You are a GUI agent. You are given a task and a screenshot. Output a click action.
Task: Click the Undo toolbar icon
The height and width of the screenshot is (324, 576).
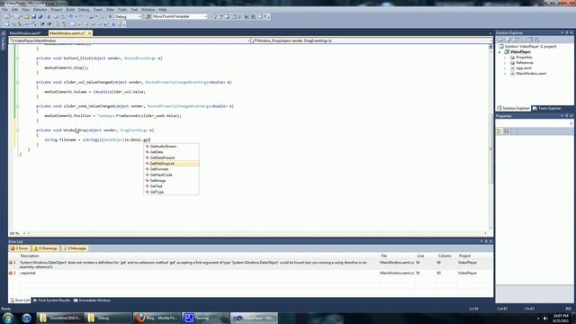(x=70, y=16)
